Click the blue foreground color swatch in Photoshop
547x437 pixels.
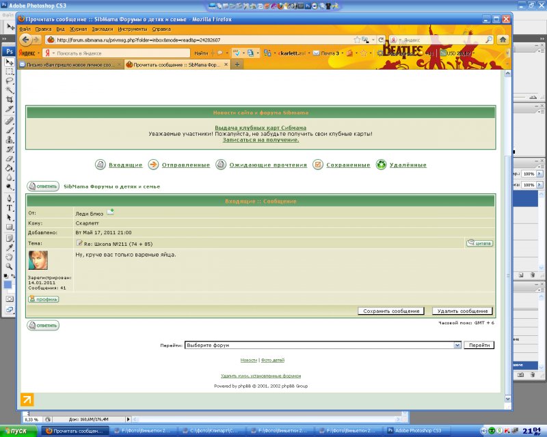point(8,285)
